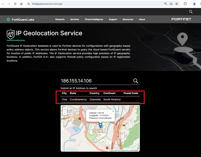Select the Cundinamarca state cell

[78, 99]
